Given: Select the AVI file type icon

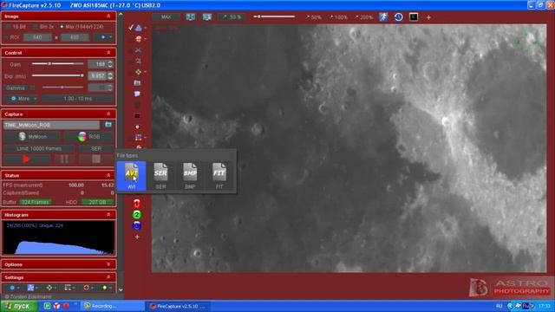Looking at the screenshot, I should click(131, 176).
